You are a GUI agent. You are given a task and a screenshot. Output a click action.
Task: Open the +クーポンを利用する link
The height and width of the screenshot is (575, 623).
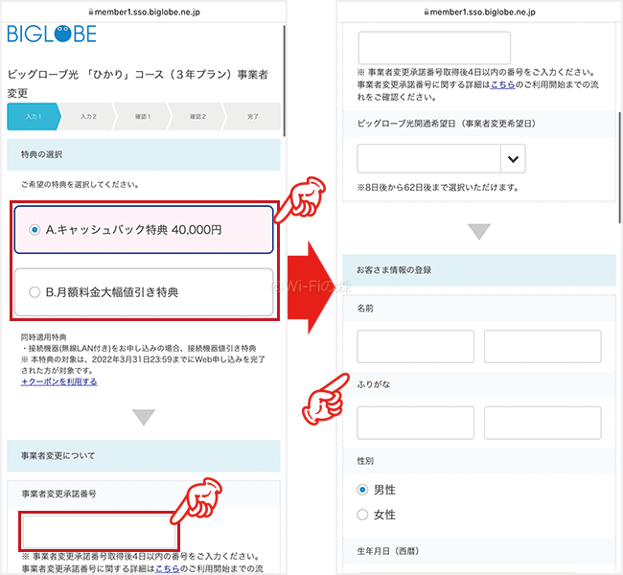[x=58, y=381]
